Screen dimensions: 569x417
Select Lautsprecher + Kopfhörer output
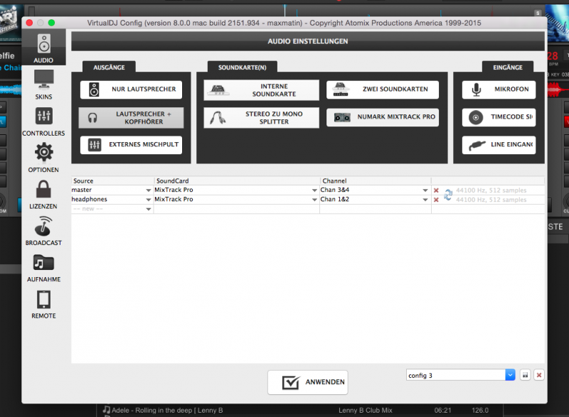click(131, 118)
